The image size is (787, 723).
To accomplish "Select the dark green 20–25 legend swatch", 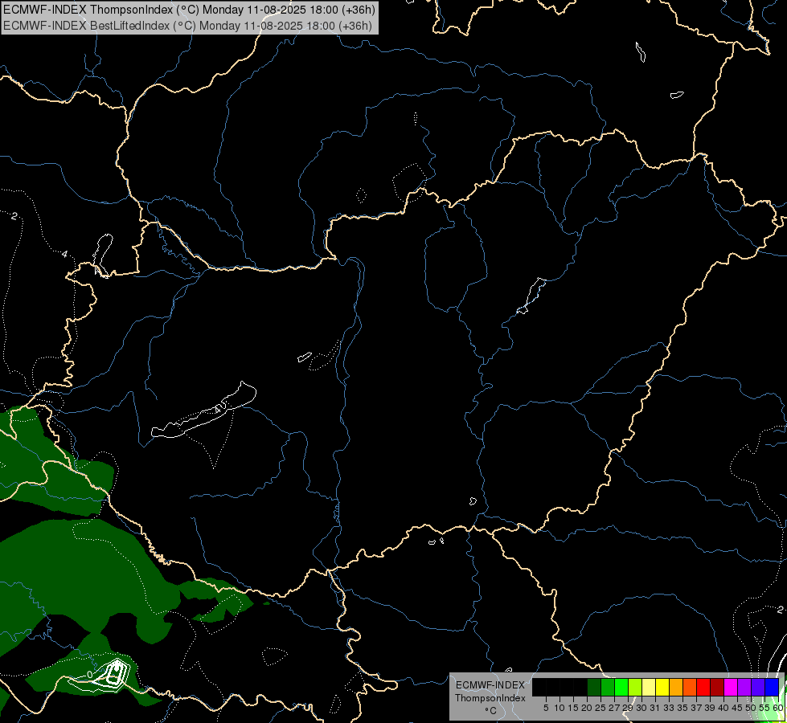I will click(x=594, y=687).
